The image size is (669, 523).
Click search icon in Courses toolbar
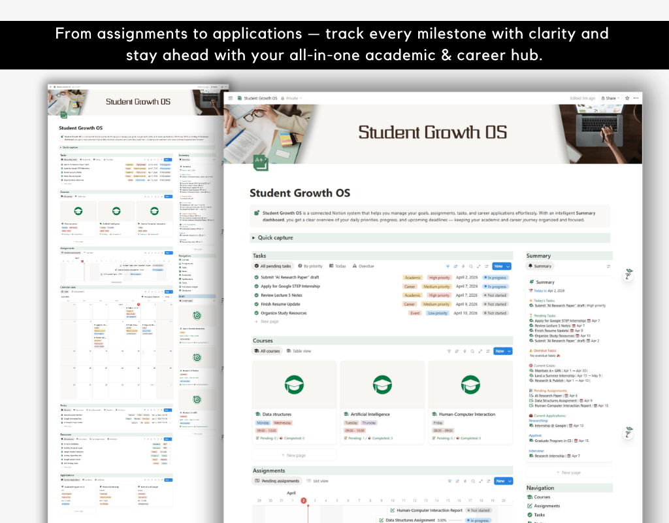472,351
